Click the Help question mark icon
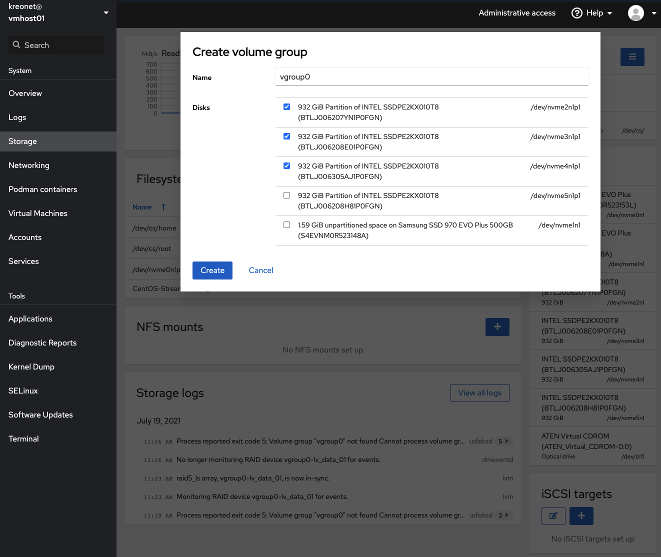The height and width of the screenshot is (557, 661). [576, 13]
